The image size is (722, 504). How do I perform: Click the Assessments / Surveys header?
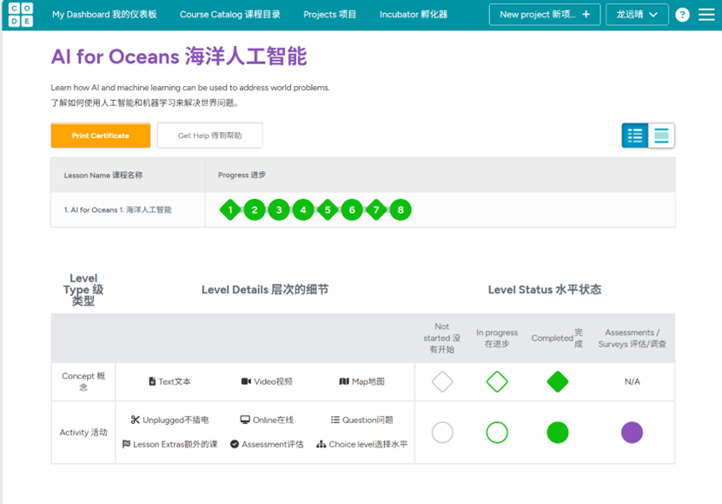(633, 338)
